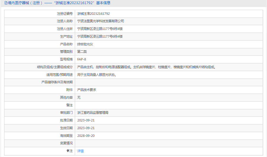Click the 产品名称 label
The image size is (267, 157).
66,44
